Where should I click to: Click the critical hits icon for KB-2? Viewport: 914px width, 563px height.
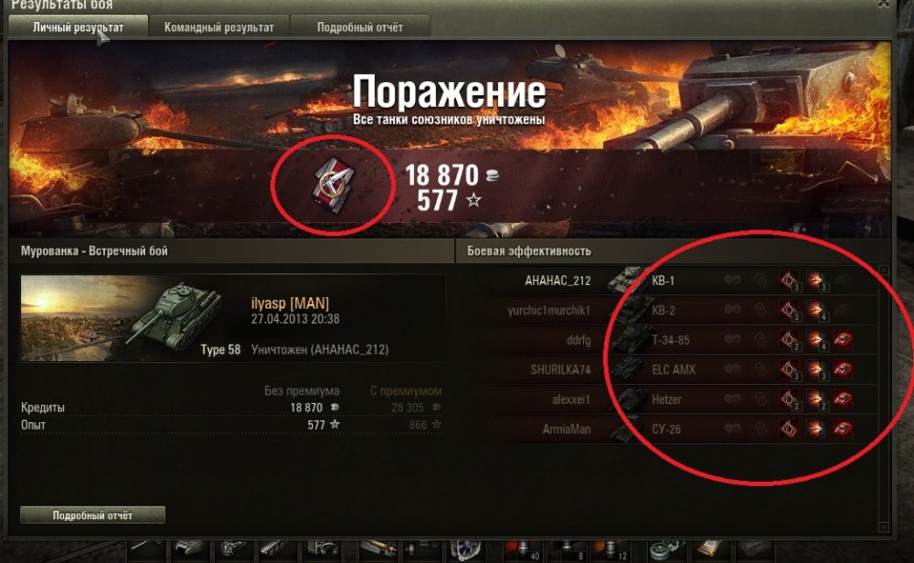tap(790, 310)
